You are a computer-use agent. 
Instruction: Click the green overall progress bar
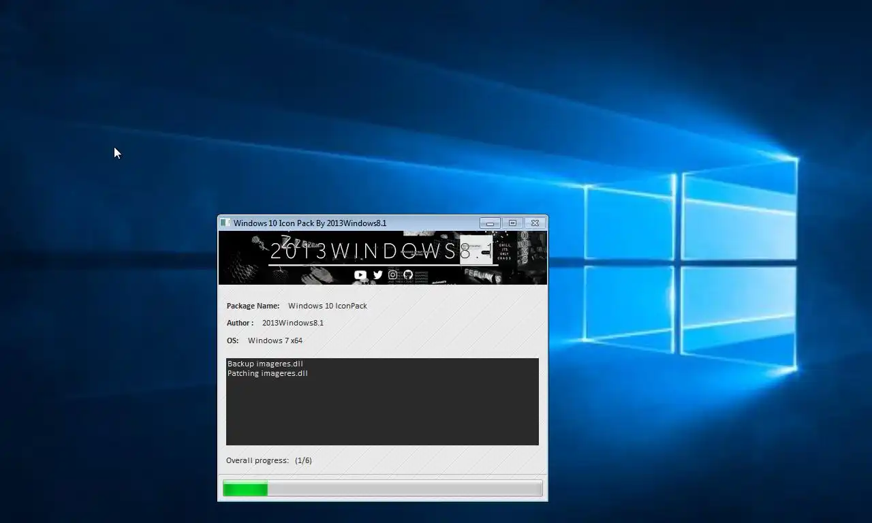(x=383, y=488)
